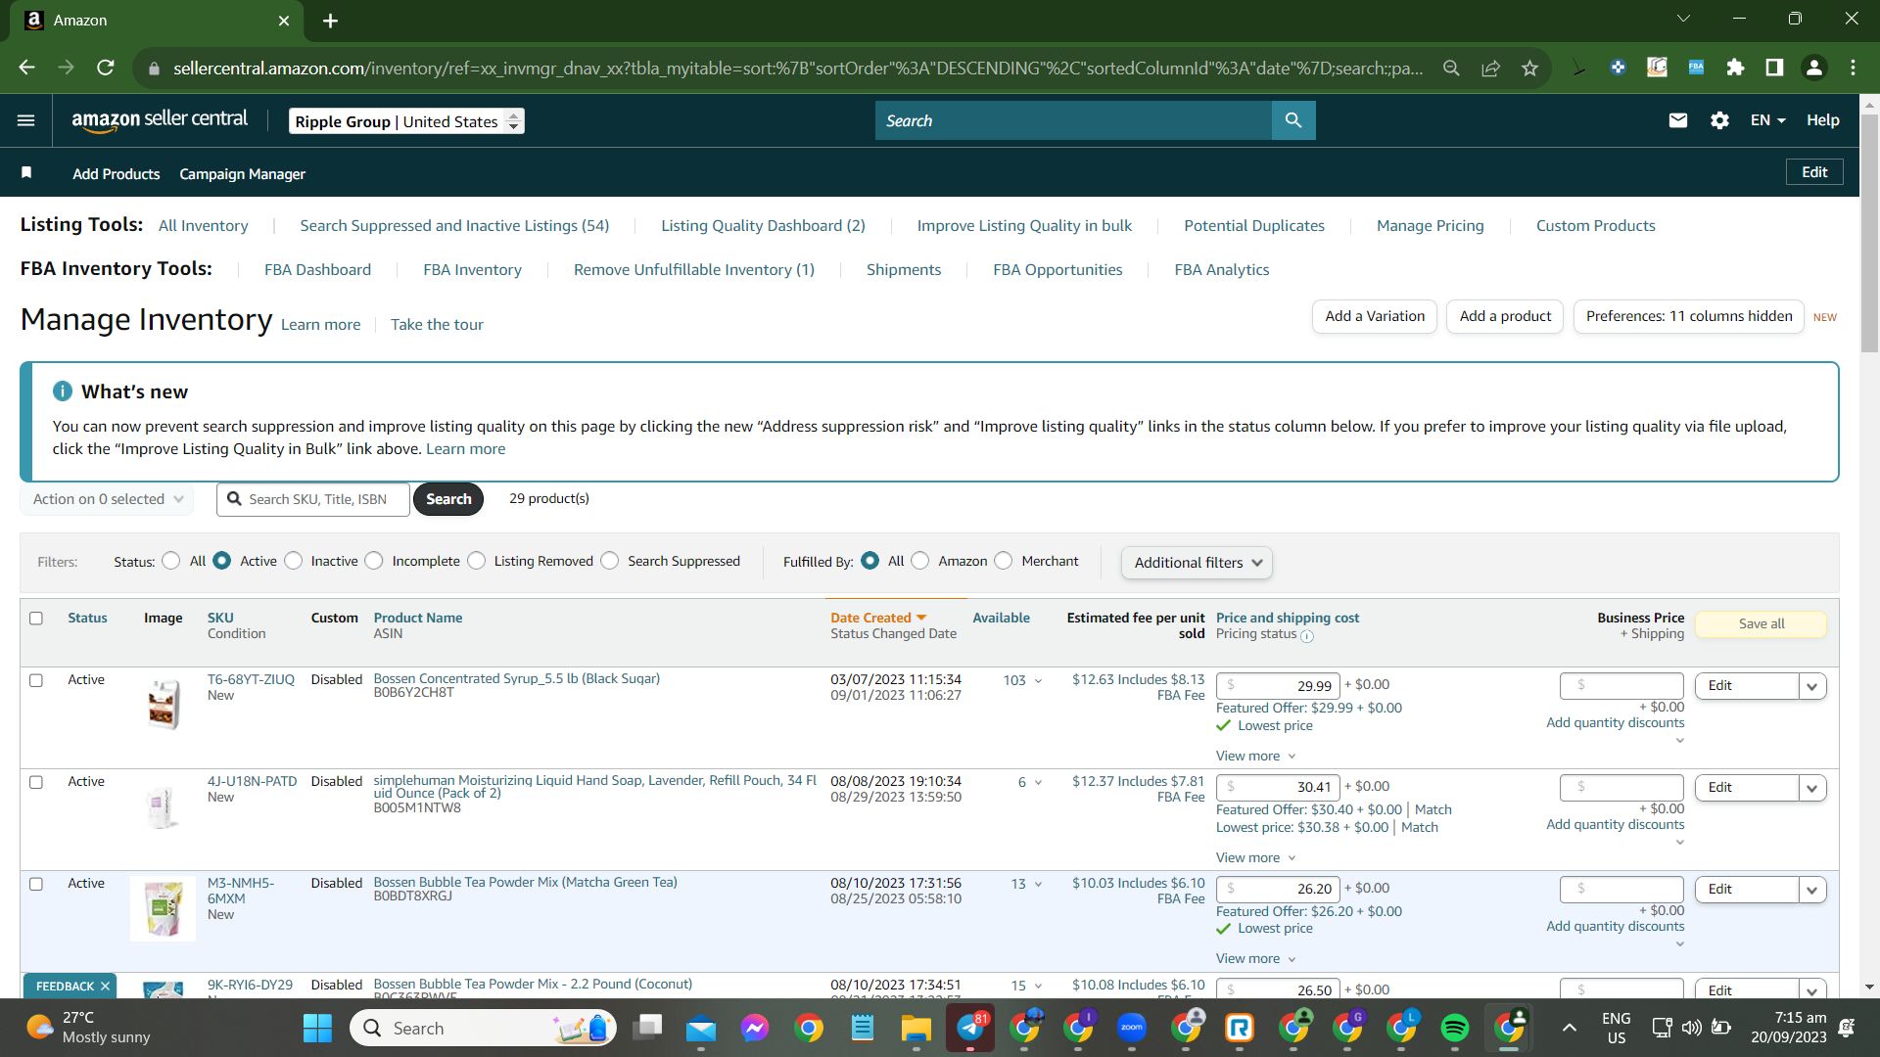Open the Windows Start menu

tap(317, 1028)
